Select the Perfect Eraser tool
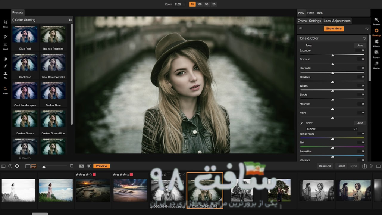This screenshot has height=215, width=382. pos(5,59)
